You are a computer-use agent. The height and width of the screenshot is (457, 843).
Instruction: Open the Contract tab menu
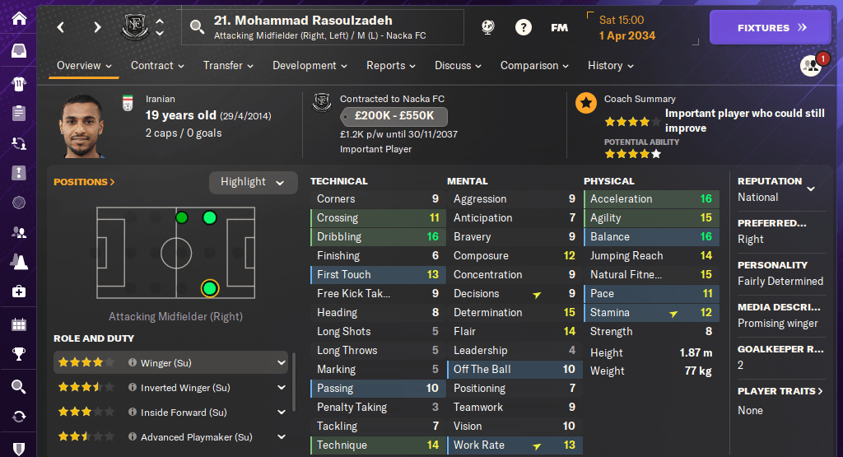pyautogui.click(x=156, y=66)
